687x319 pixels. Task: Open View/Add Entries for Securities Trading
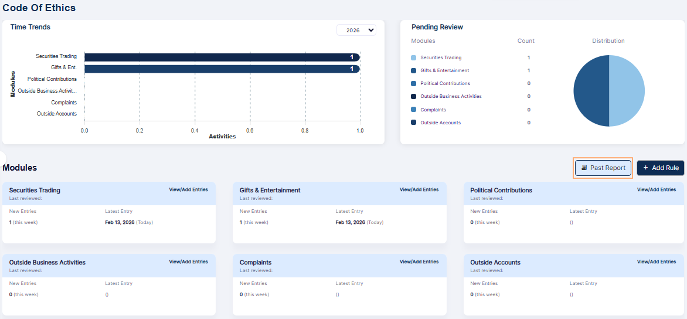pos(188,190)
